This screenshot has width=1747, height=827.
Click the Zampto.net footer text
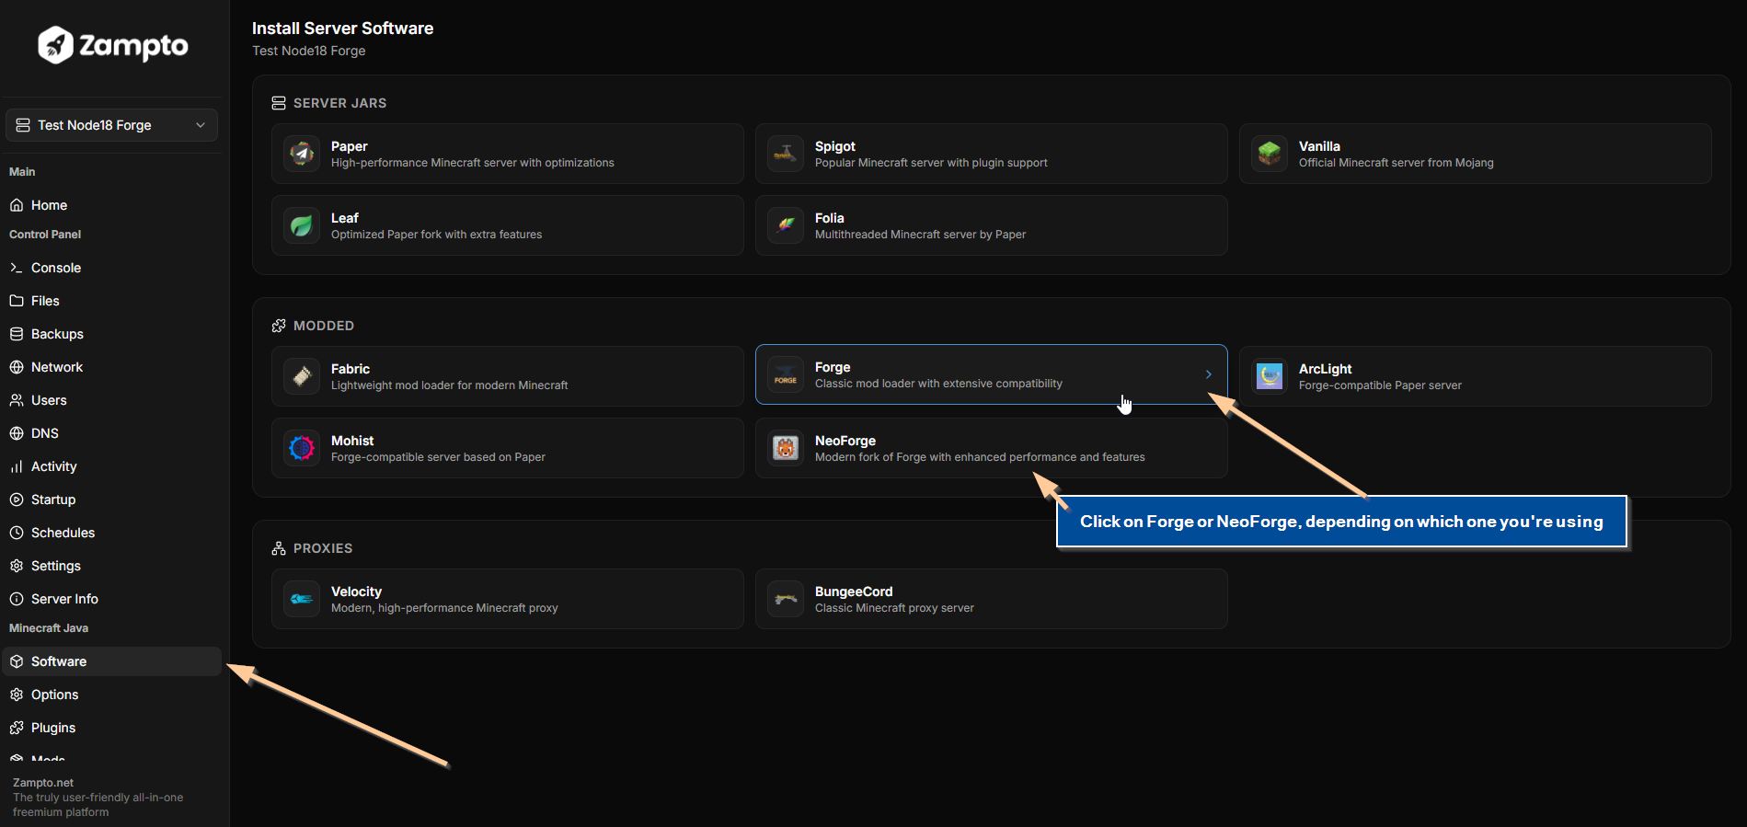pos(43,783)
